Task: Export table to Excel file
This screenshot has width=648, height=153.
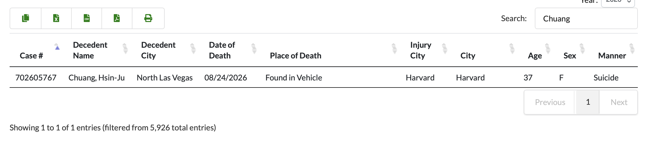Action: tap(56, 18)
